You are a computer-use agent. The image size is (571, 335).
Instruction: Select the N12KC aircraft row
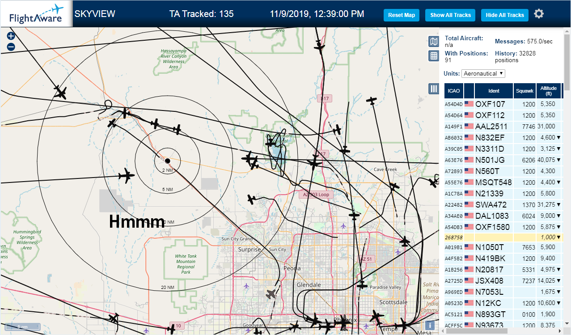[504, 303]
